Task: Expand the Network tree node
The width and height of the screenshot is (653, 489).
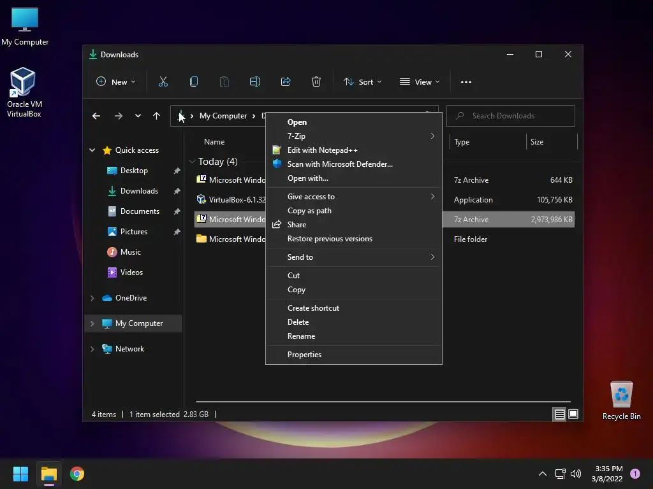Action: 92,349
